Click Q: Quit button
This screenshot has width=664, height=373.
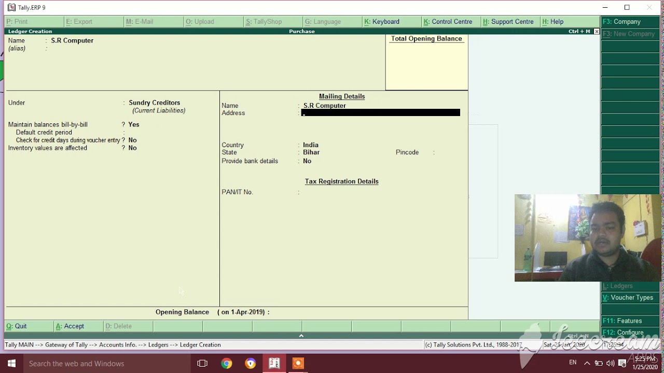(x=29, y=326)
